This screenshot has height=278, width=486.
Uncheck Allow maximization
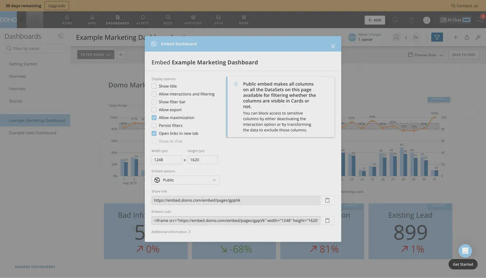(154, 117)
